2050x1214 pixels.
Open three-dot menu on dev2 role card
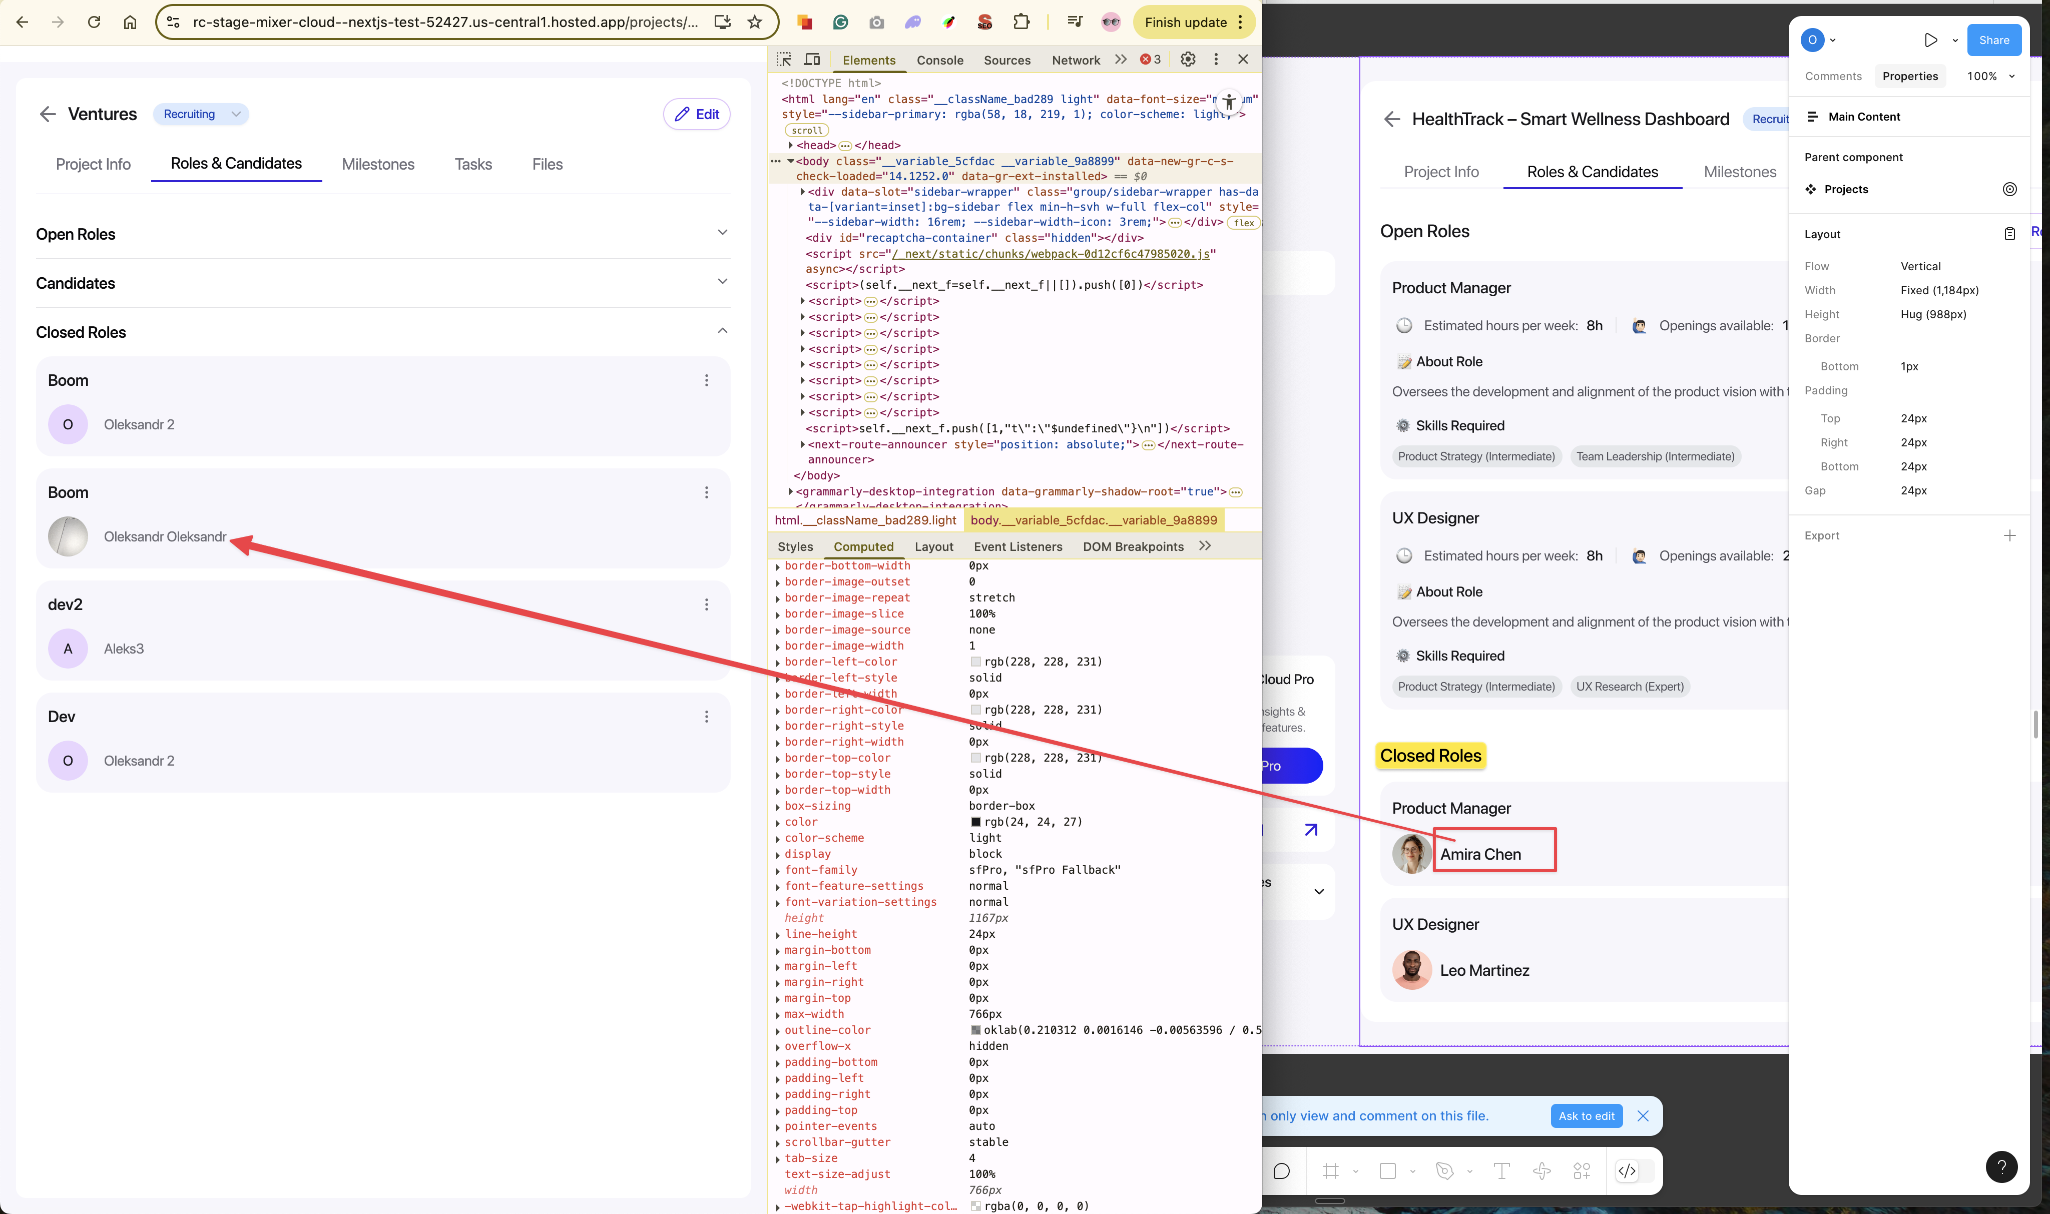(x=706, y=604)
